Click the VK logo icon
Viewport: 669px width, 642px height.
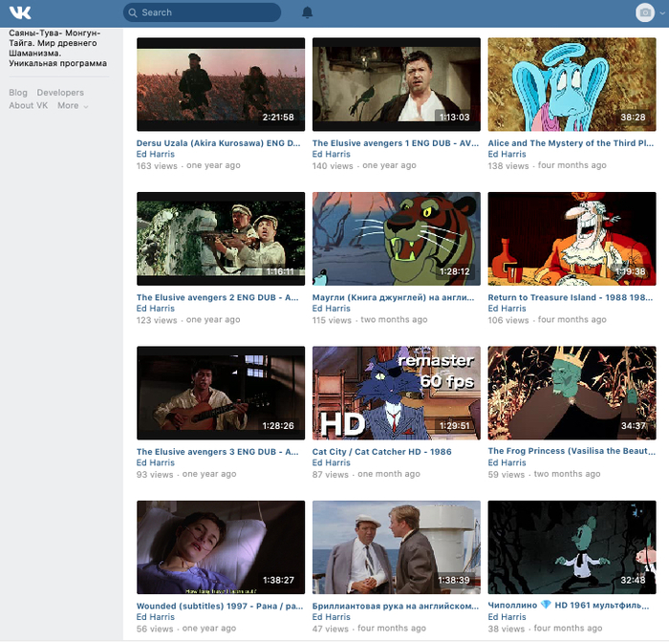[20, 12]
